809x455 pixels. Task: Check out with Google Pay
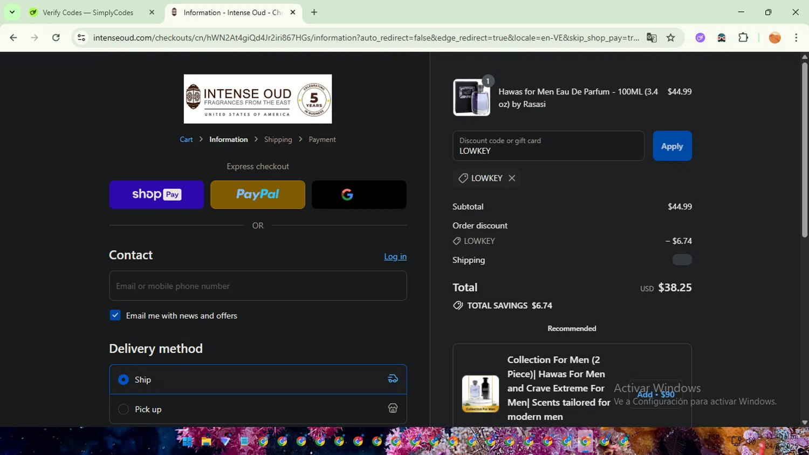point(359,194)
